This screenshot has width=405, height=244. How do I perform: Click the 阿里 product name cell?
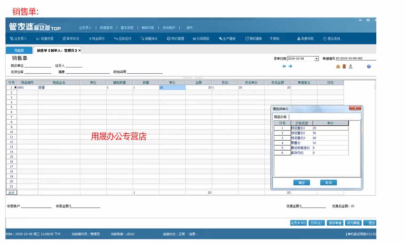click(x=59, y=88)
